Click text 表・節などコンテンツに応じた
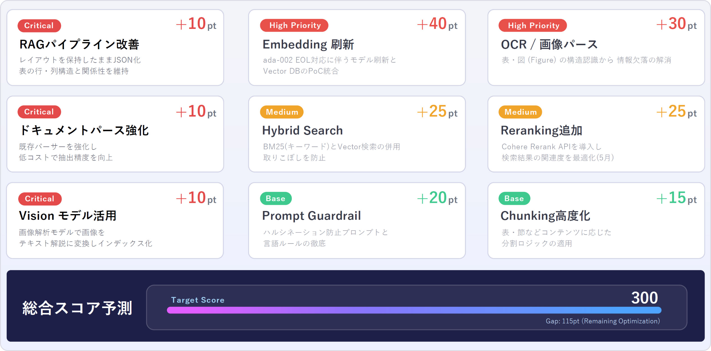 (x=556, y=232)
